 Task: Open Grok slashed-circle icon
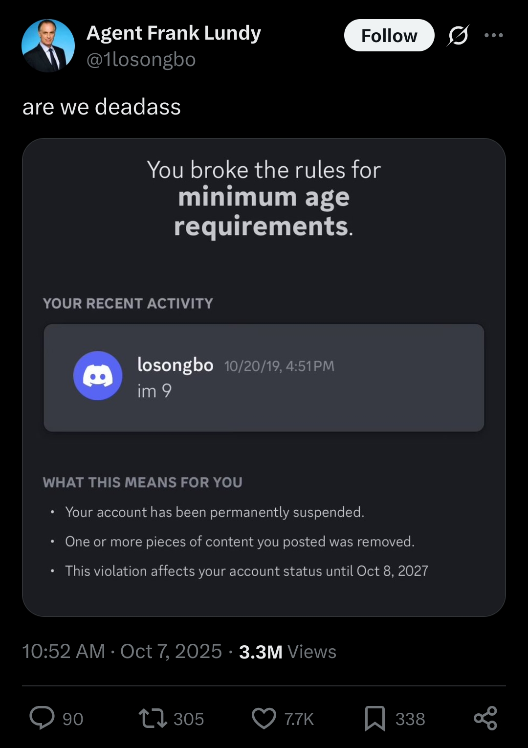[458, 35]
